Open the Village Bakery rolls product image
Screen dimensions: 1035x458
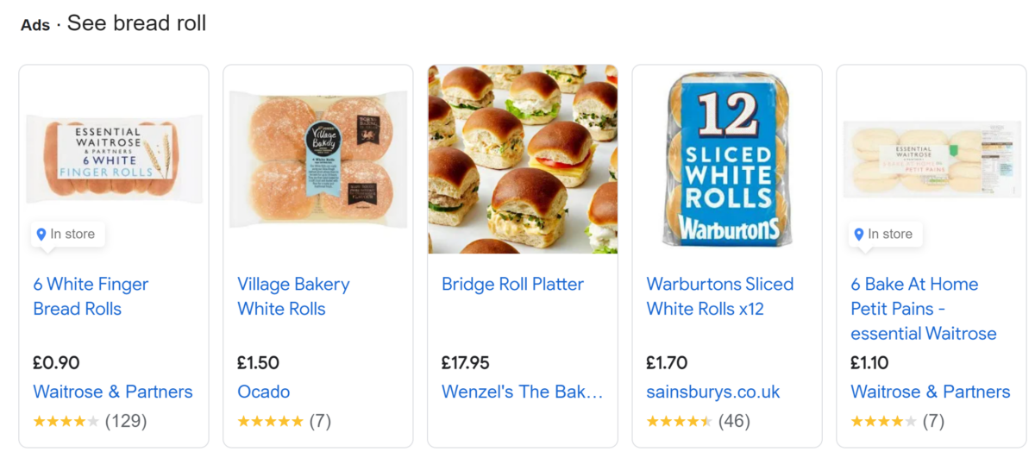318,160
